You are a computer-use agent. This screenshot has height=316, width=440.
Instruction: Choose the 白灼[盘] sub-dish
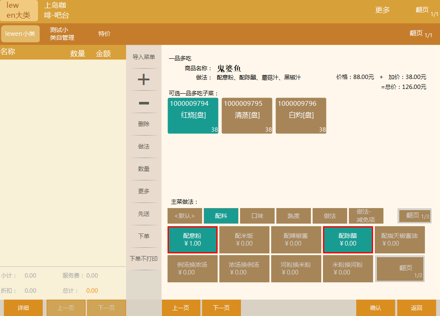click(x=301, y=115)
